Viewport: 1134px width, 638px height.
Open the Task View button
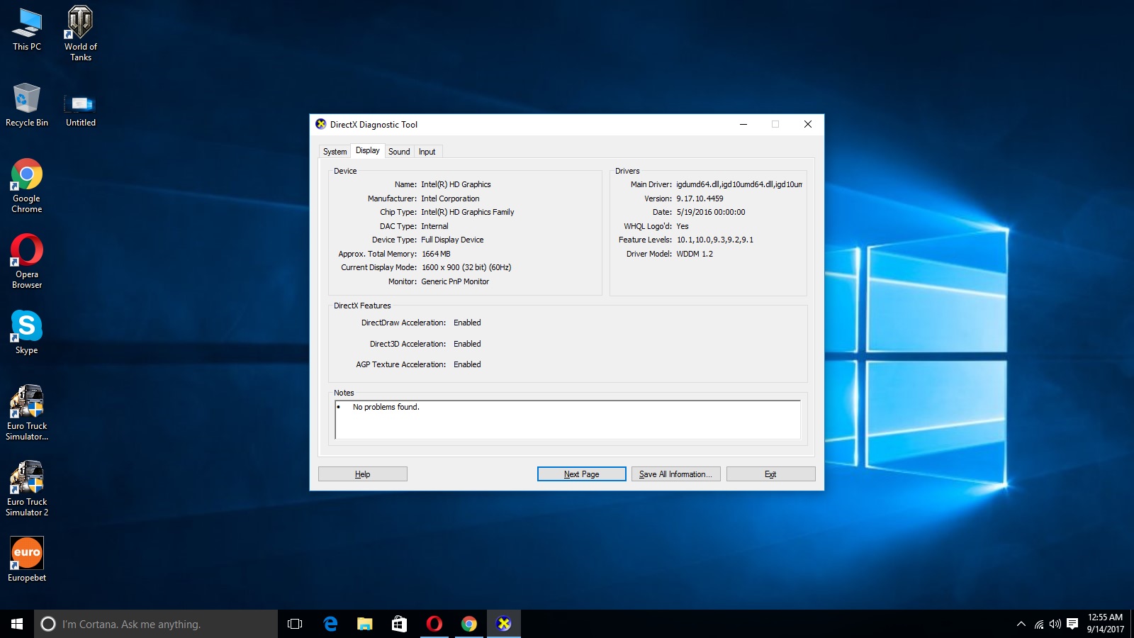click(295, 624)
